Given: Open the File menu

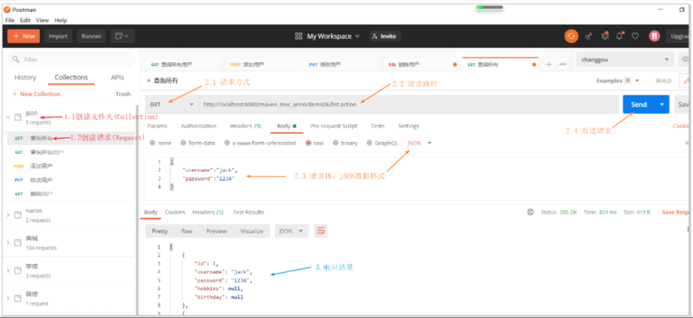Looking at the screenshot, I should click(10, 20).
